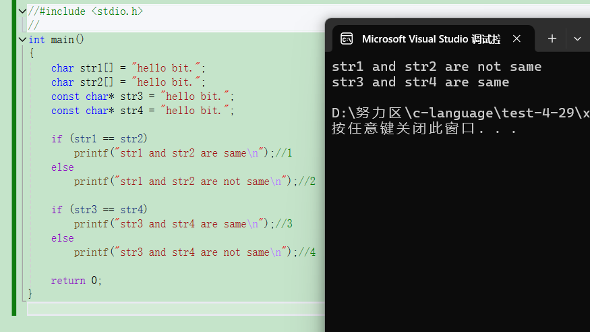Screen dimensions: 590x332
Task: Click the printf line with comment //2
Action: coord(195,182)
